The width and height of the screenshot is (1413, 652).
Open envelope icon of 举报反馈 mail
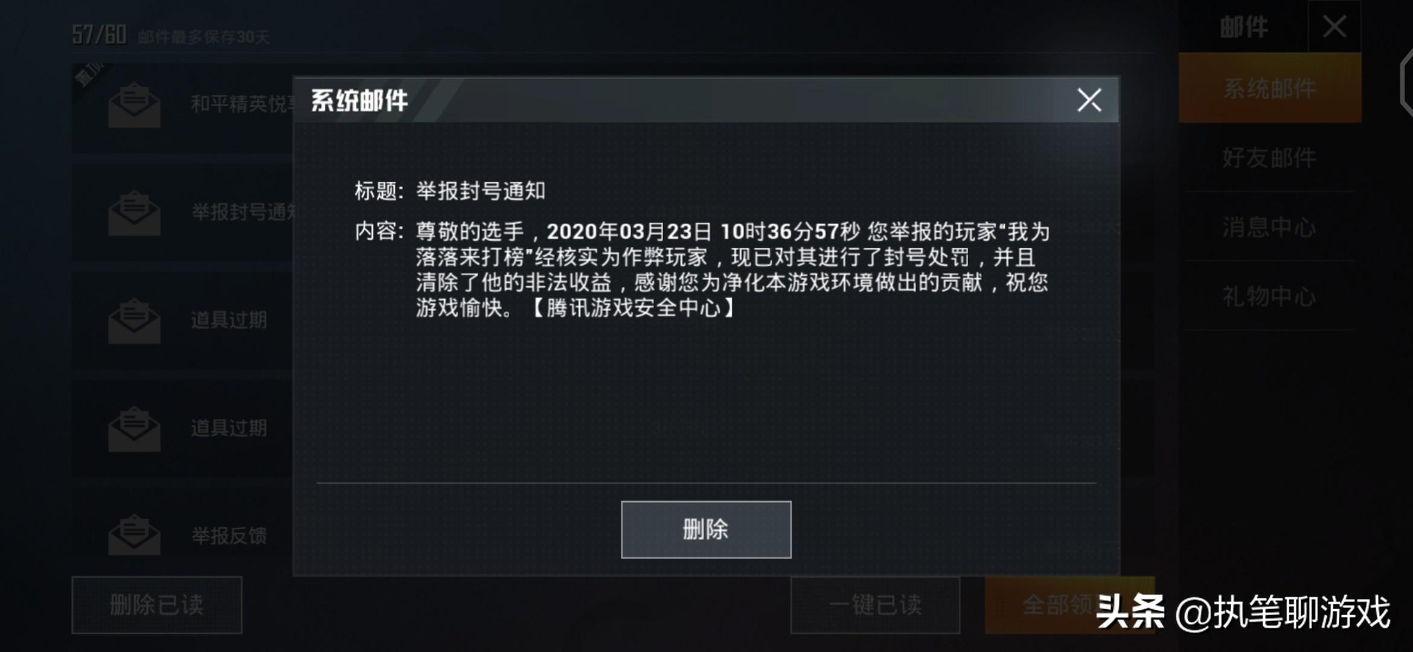134,535
